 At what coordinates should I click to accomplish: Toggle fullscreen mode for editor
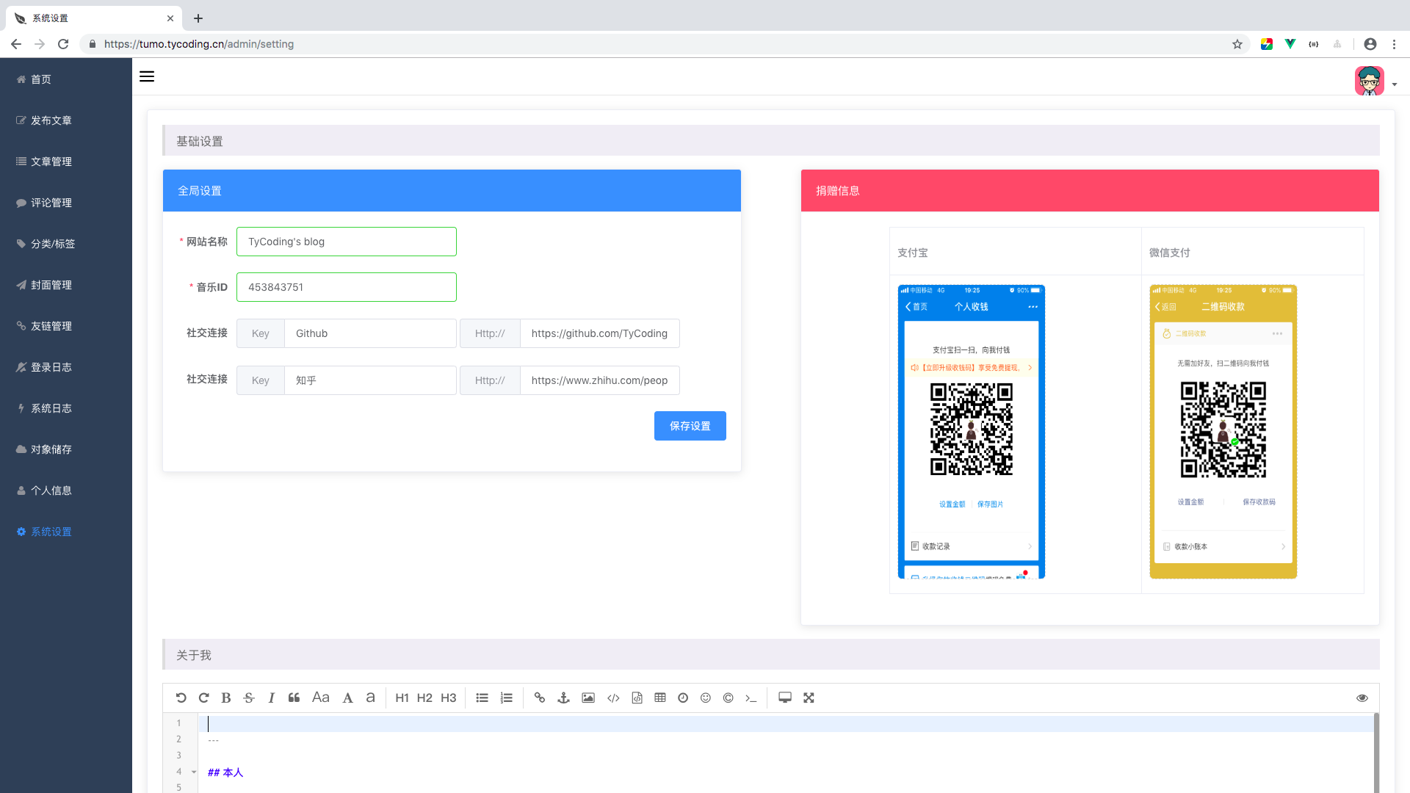click(809, 698)
